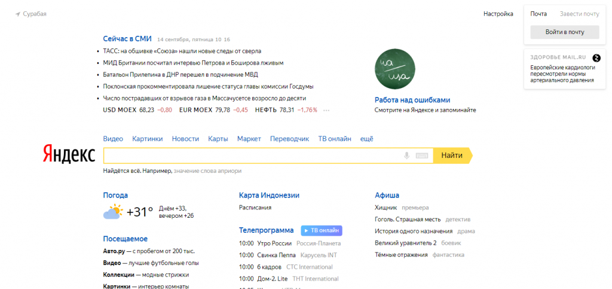Open Гоголь. Страшная месть listing
Screen dimensions: 612x289
pyautogui.click(x=423, y=220)
